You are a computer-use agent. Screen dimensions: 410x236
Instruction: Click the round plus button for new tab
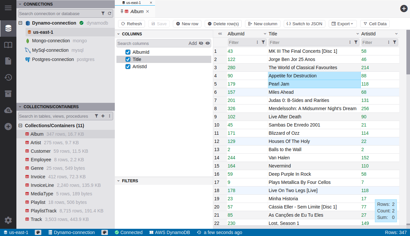(x=404, y=9)
